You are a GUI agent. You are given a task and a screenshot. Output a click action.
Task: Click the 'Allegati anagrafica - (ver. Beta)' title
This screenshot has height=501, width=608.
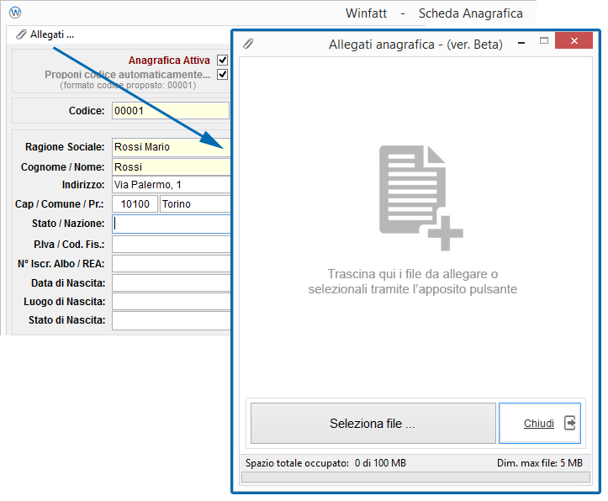pos(415,45)
